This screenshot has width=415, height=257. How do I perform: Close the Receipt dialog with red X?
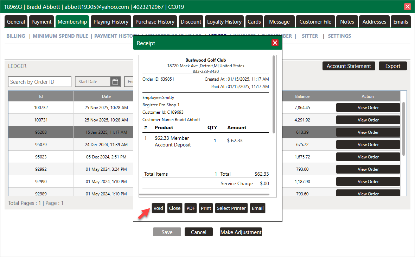click(x=275, y=43)
